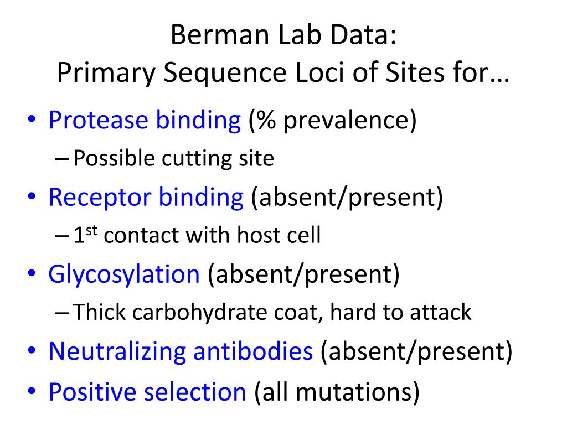
Task: Select the "Possible cutting site" sub-bullet
Action: pyautogui.click(x=173, y=159)
